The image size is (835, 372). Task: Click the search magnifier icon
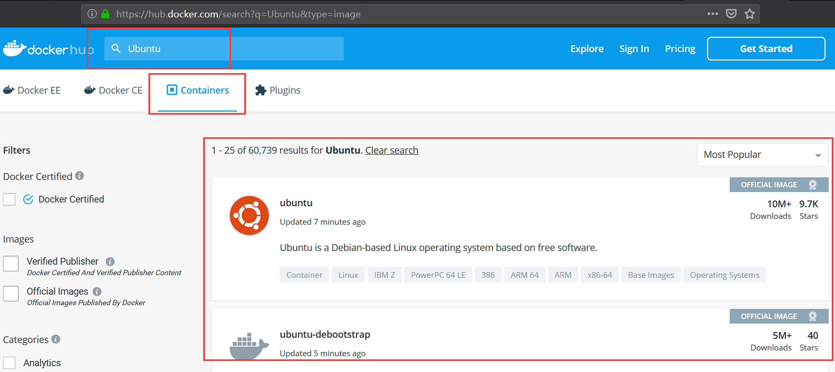(116, 48)
